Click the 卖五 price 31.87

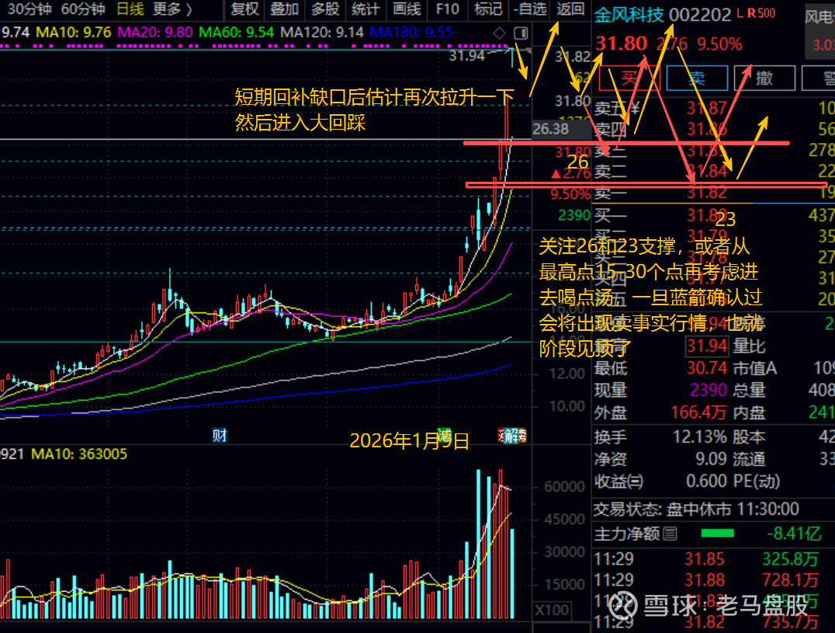706,108
